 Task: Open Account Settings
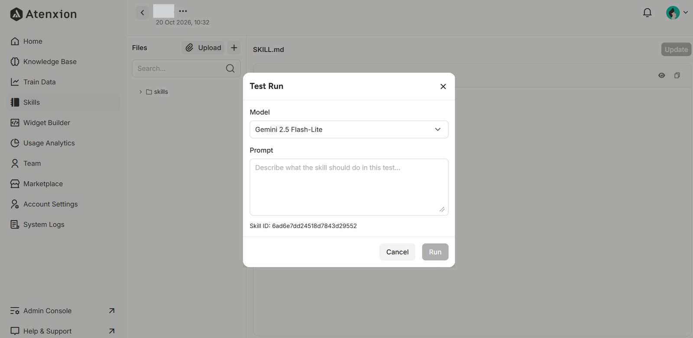point(64,204)
